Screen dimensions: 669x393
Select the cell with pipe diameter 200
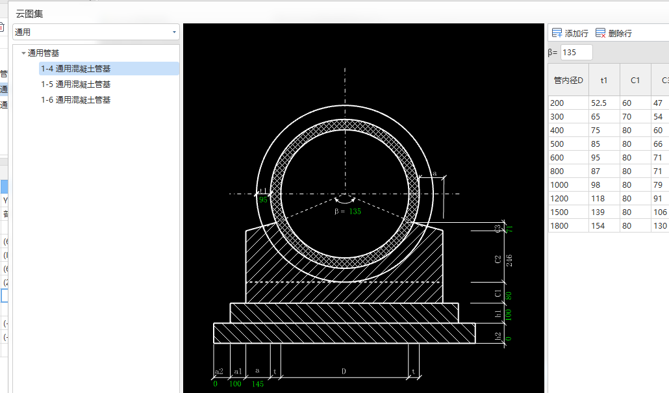(568, 103)
